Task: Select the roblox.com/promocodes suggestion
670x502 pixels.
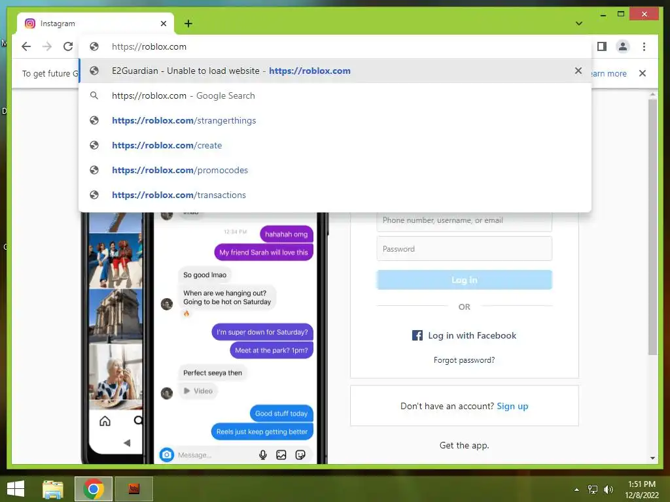Action: pos(336,170)
